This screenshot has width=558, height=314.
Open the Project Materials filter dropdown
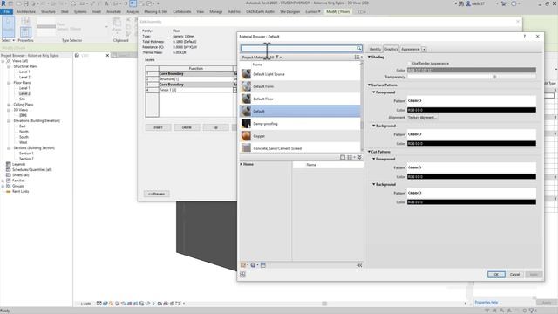pos(278,58)
